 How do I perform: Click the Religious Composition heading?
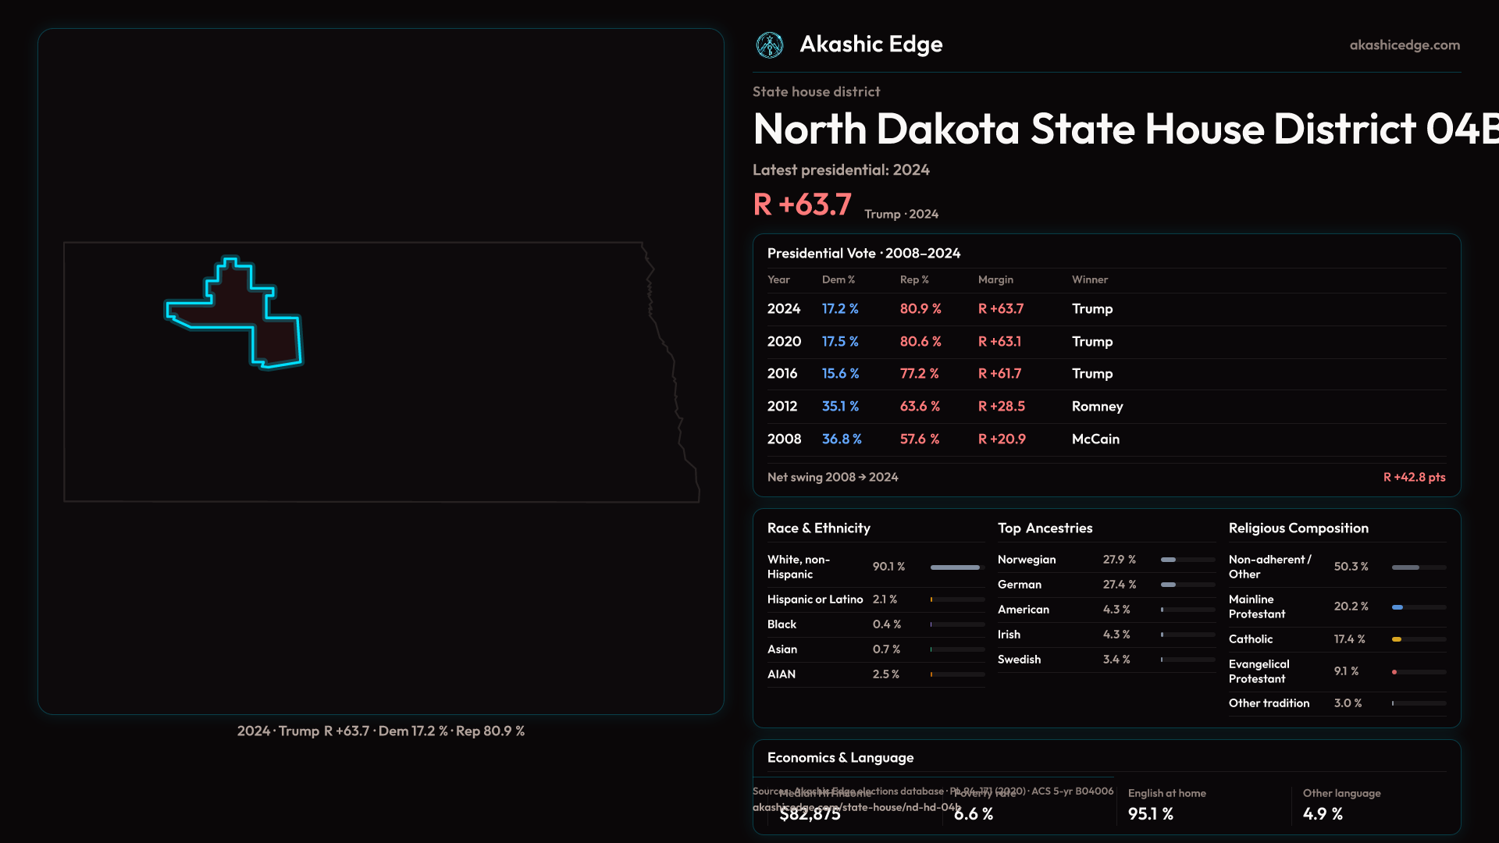(x=1298, y=528)
